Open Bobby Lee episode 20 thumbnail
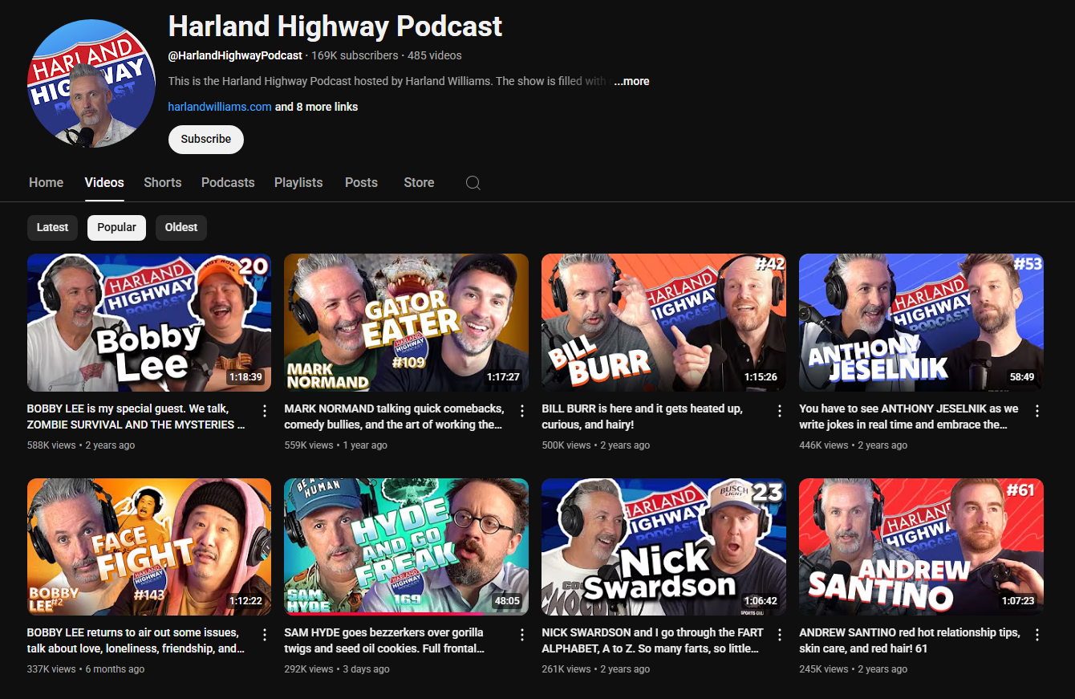 click(x=149, y=323)
